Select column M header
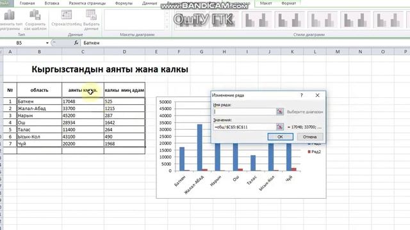 (338, 52)
